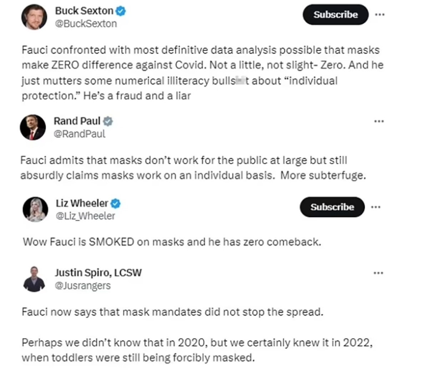Click Justin Spiro's profile photo
This screenshot has height=376, width=428.
(x=34, y=279)
